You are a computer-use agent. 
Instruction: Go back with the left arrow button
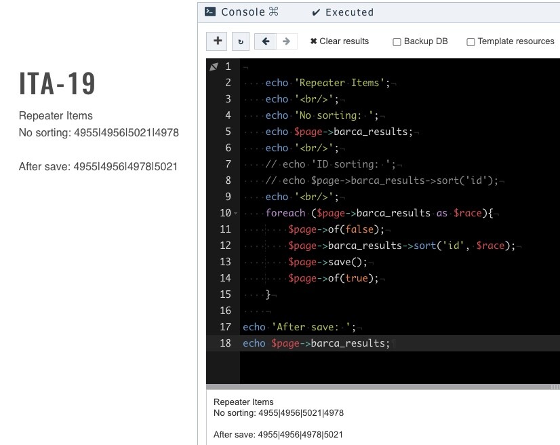[265, 41]
